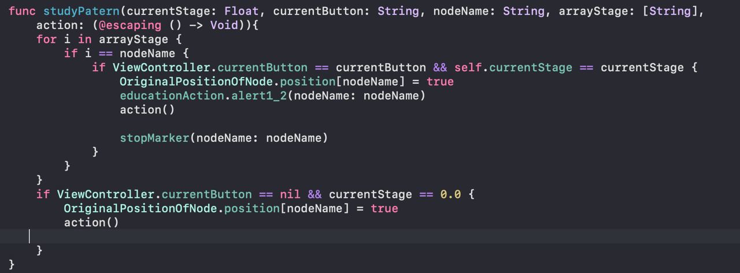The height and width of the screenshot is (273, 740).
Task: Click the final closing brace of function
Action: pyautogui.click(x=12, y=264)
